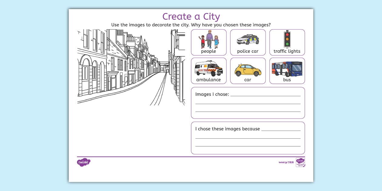Image resolution: width=382 pixels, height=191 pixels.
Task: Click the Twinkl cloud logo bottom left
Action: (x=83, y=163)
